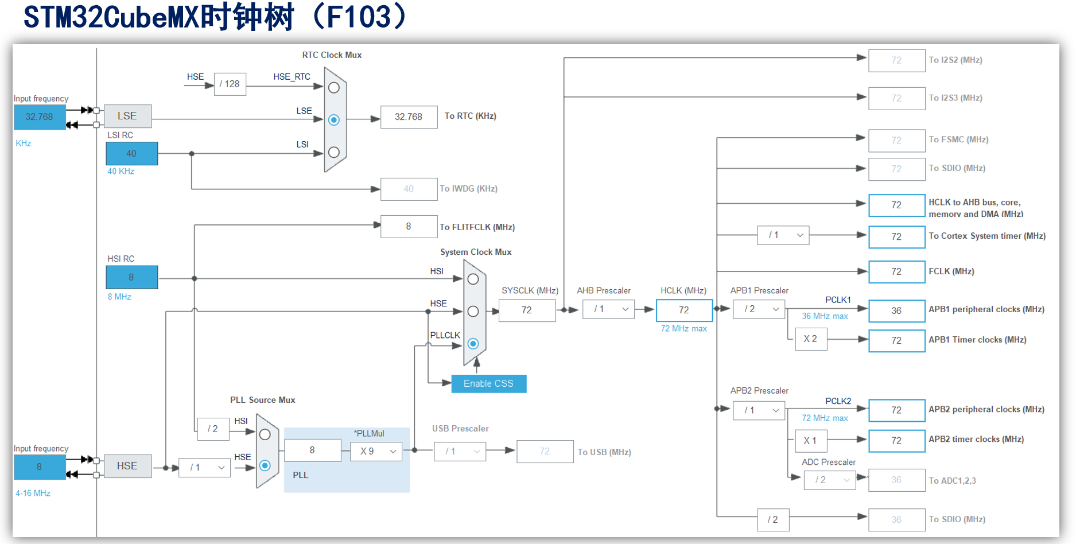Choose PLLCLK in the System Clock Mux
1076x544 pixels.
(473, 344)
